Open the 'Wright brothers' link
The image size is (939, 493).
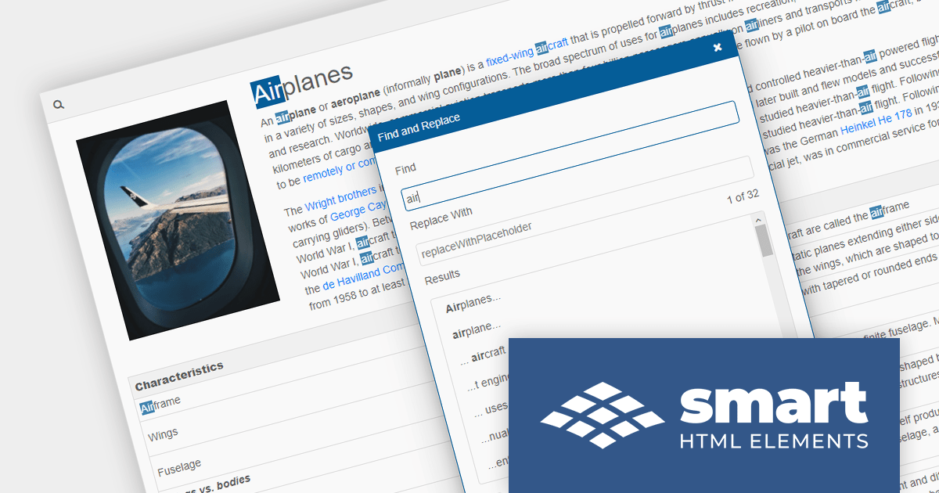coord(342,200)
